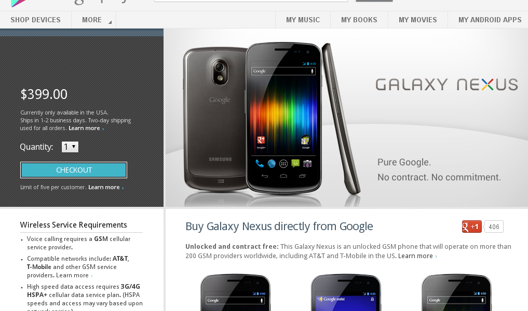Click the MORE menu arrow indicator
The height and width of the screenshot is (311, 528).
[x=110, y=22]
